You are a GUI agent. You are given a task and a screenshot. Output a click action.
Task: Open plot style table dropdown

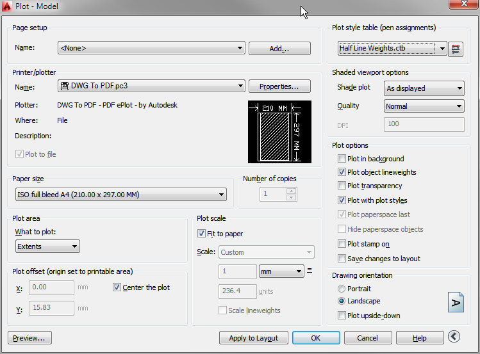tap(392, 48)
